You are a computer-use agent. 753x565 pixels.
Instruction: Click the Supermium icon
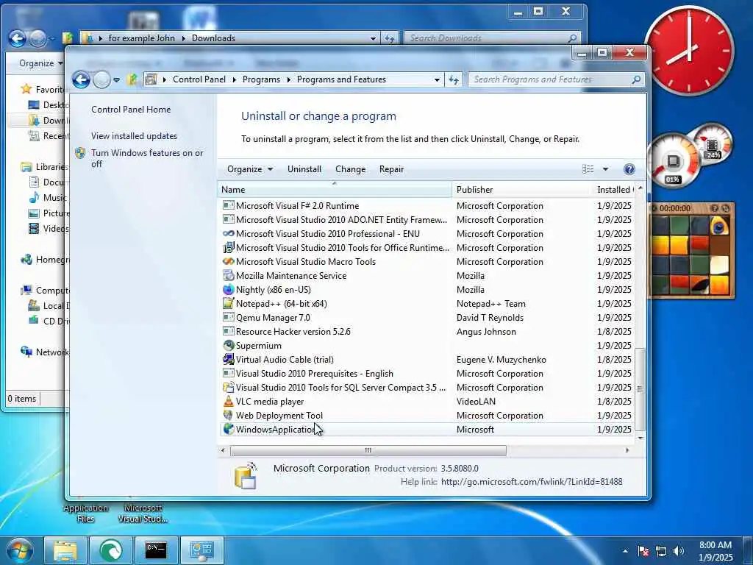[229, 345]
